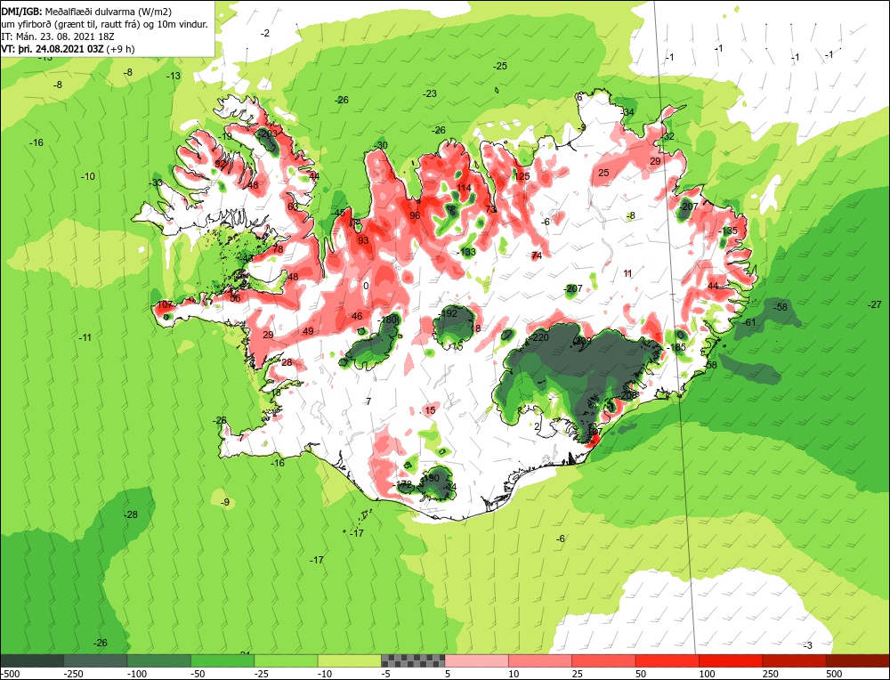The width and height of the screenshot is (890, 680).
Task: Click the map value '78'
Action: (278, 248)
